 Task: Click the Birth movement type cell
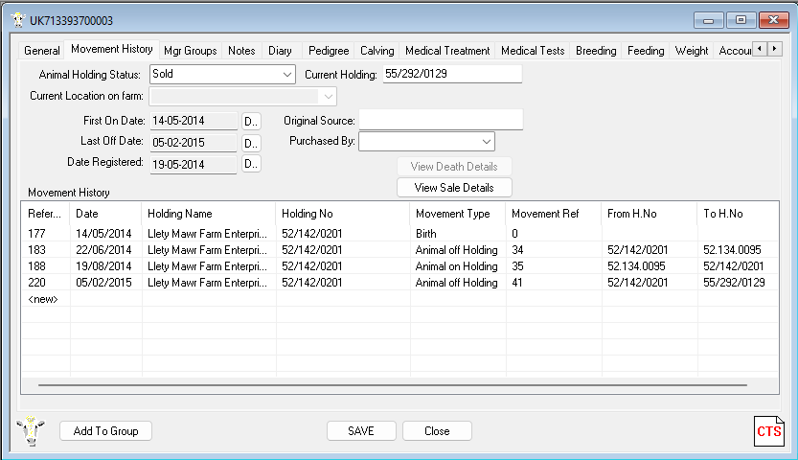458,234
